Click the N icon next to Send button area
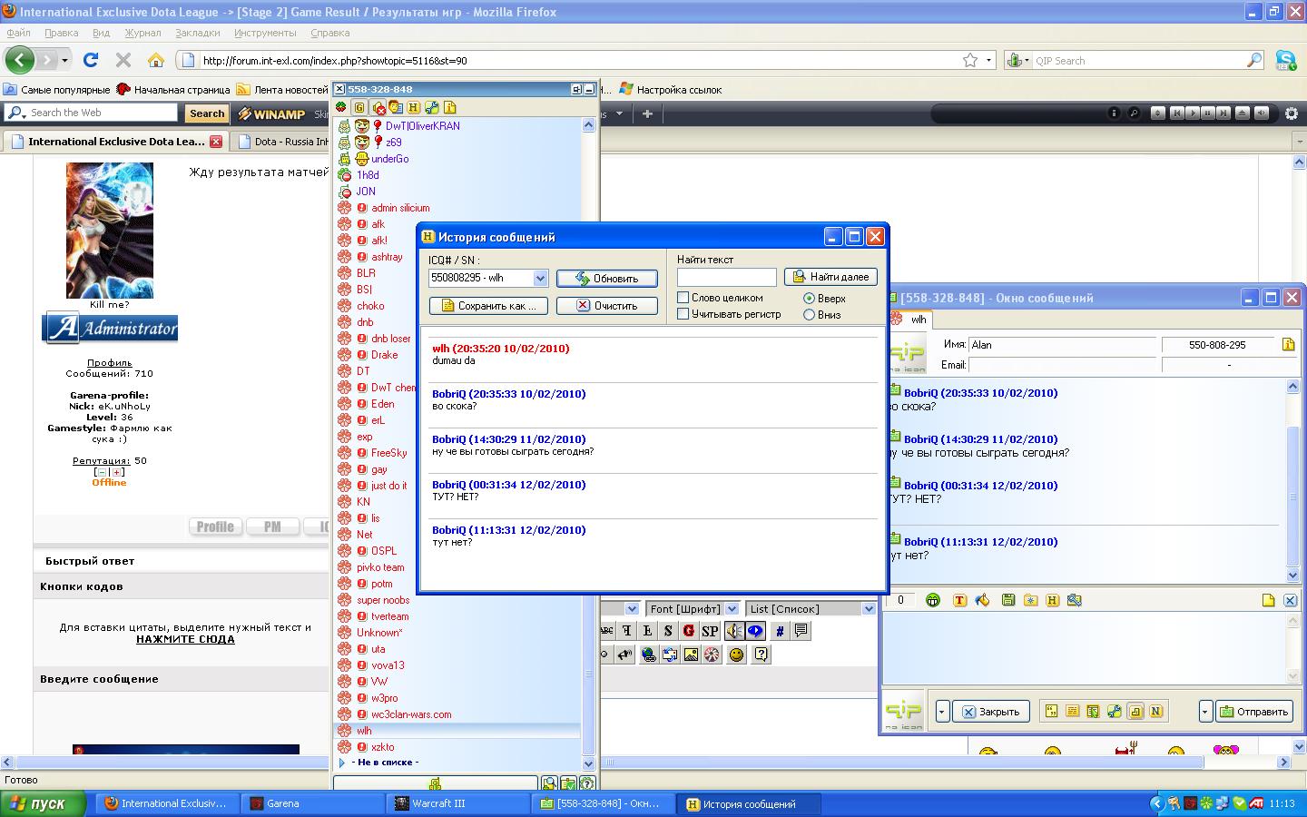Image resolution: width=1307 pixels, height=817 pixels. tap(1156, 711)
